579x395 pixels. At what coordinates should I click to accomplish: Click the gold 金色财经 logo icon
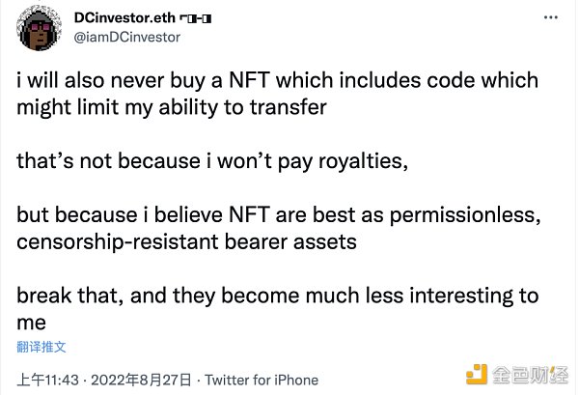pyautogui.click(x=477, y=373)
